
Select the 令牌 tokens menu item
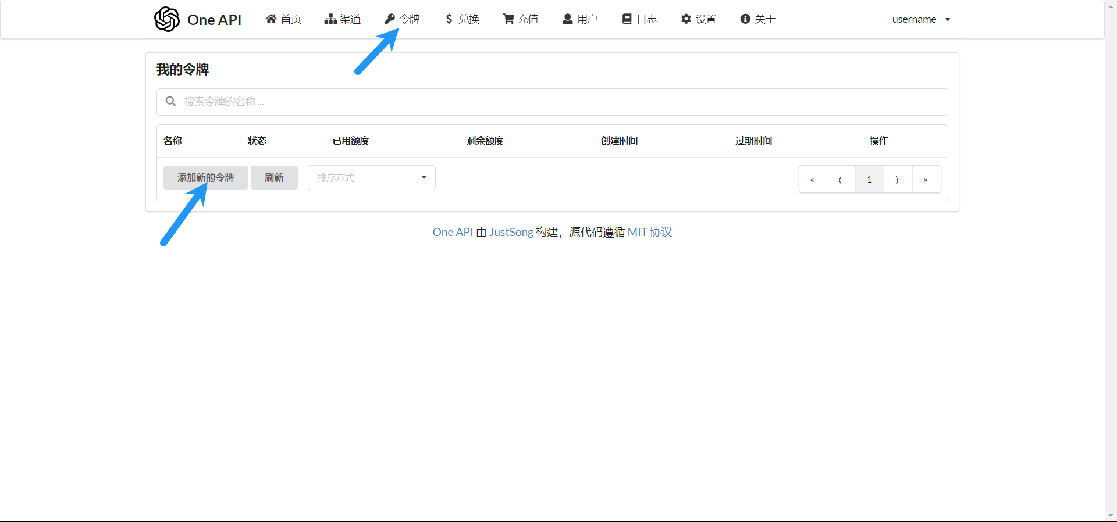(x=402, y=19)
